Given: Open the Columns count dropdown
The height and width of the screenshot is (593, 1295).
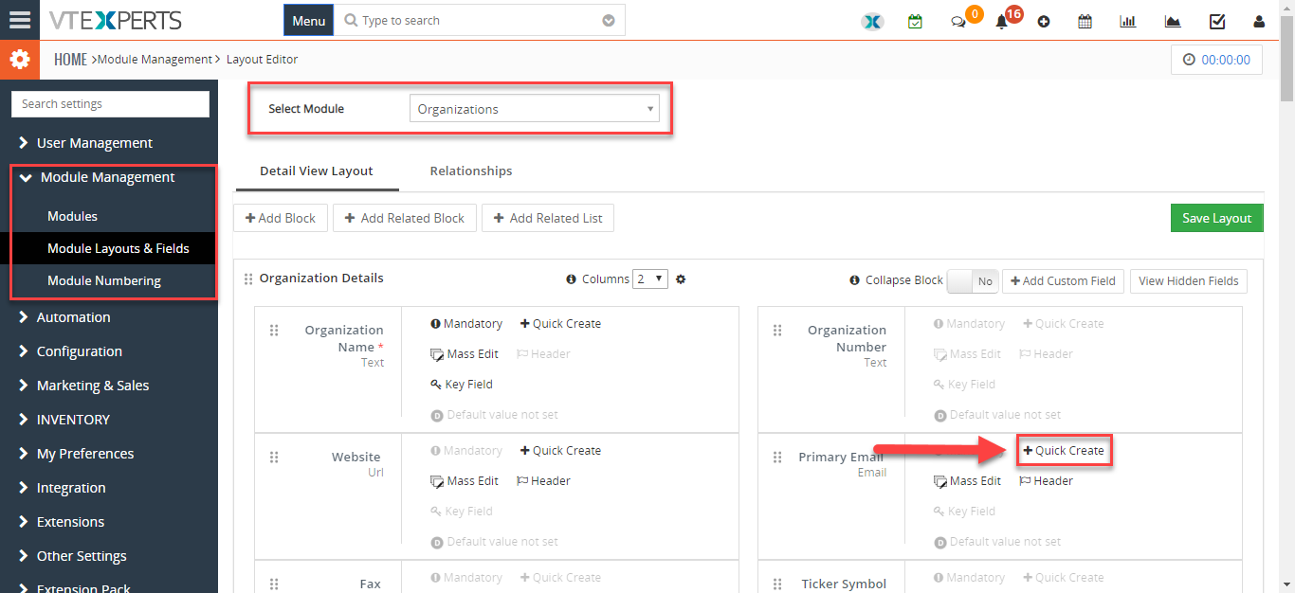Looking at the screenshot, I should coord(650,279).
